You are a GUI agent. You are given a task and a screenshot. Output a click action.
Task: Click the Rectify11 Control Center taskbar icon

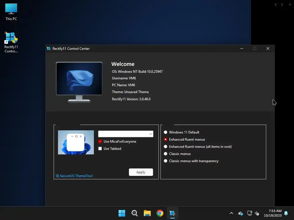(173, 213)
